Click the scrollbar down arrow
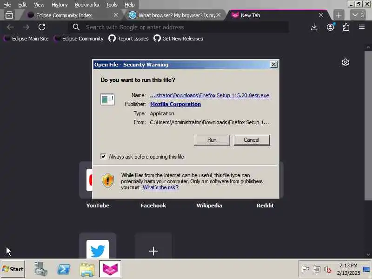372x279 pixels. click(x=368, y=255)
